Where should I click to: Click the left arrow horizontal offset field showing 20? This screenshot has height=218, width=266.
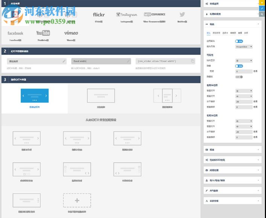[x=244, y=102]
